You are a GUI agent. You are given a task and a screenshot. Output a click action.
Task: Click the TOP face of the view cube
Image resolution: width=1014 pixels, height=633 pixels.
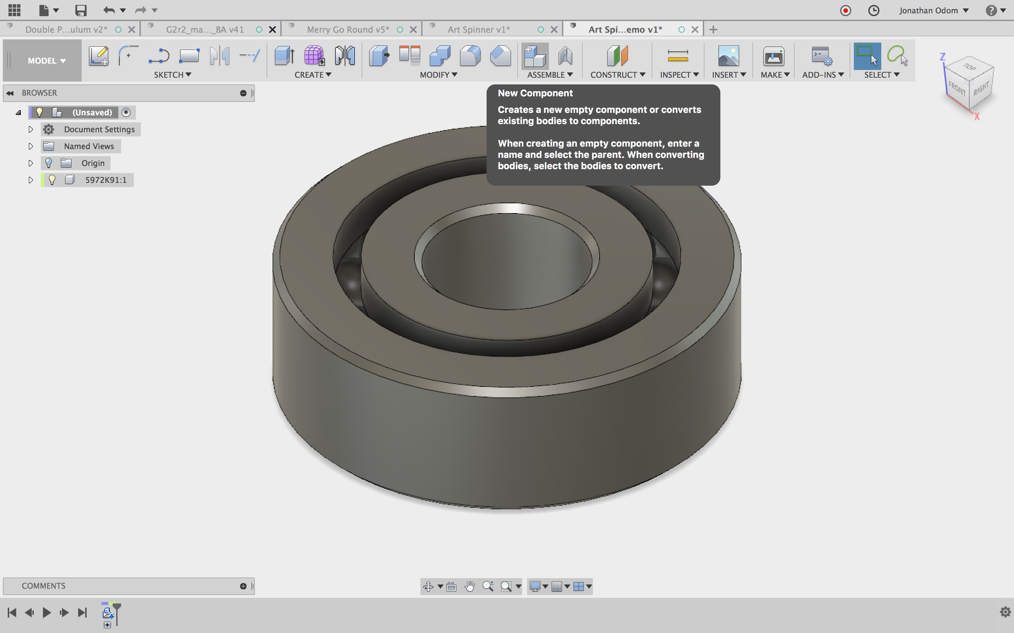pyautogui.click(x=969, y=67)
